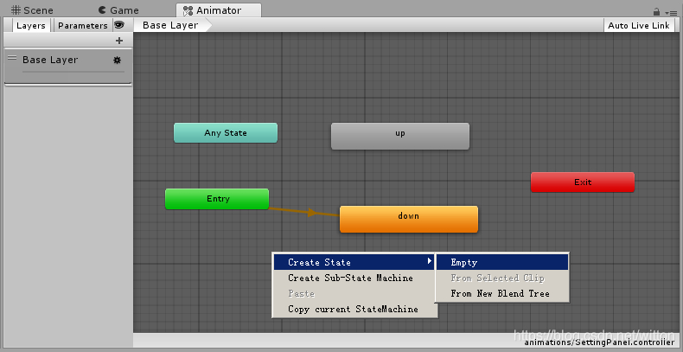Choose Create State in the context menu
The height and width of the screenshot is (352, 683).
click(x=354, y=262)
